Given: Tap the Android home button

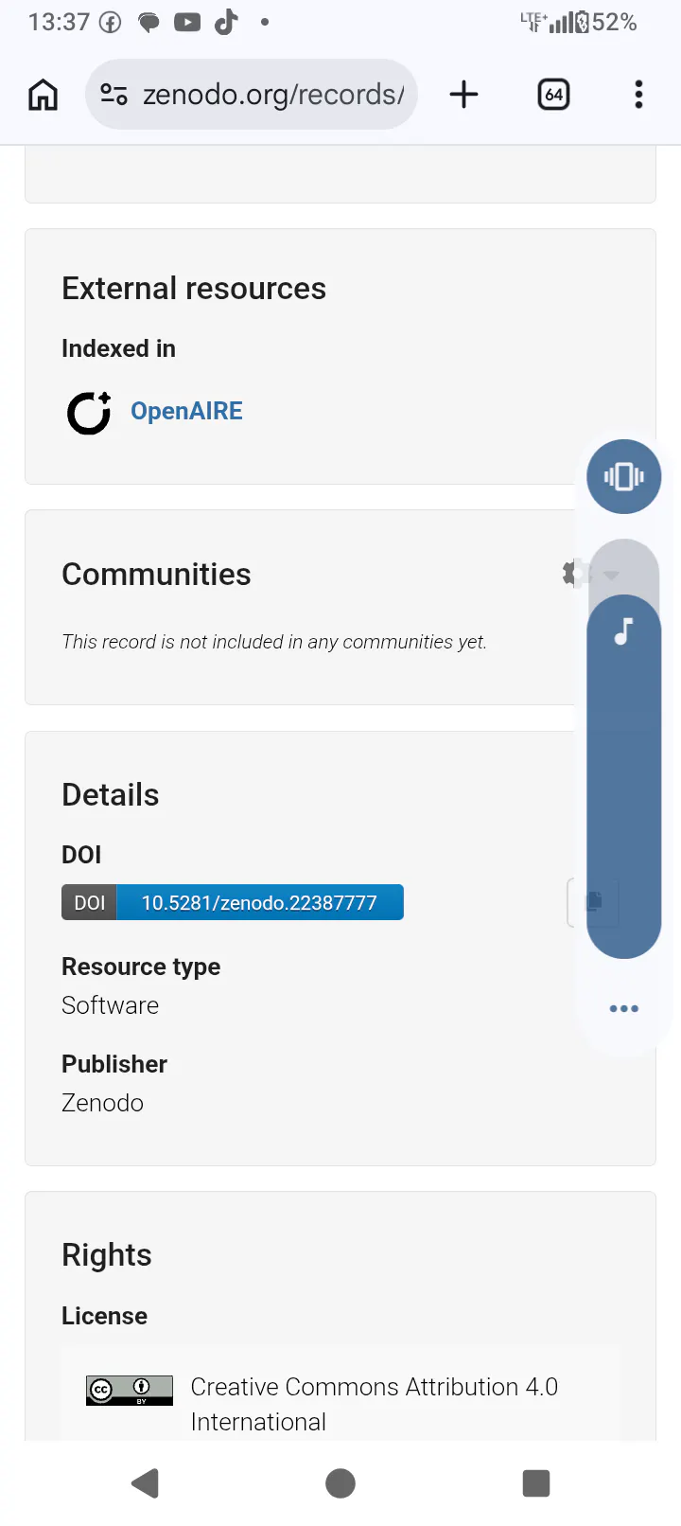Looking at the screenshot, I should tap(340, 1483).
